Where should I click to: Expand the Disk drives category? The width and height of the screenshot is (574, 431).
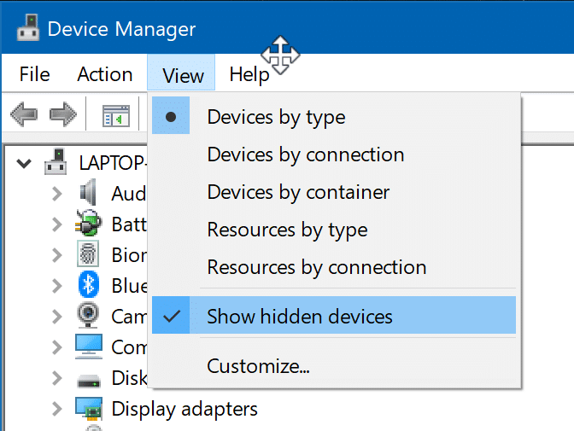coord(57,378)
